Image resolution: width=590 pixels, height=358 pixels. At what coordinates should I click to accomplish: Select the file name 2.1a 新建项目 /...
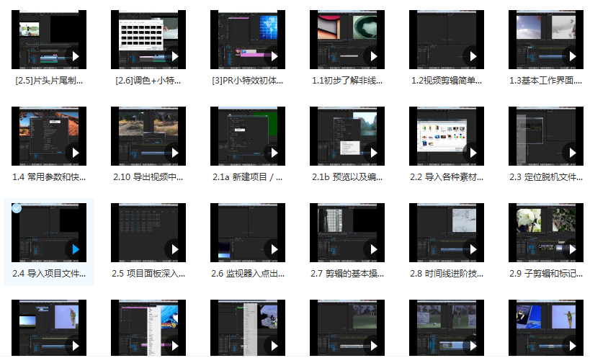[x=248, y=177]
